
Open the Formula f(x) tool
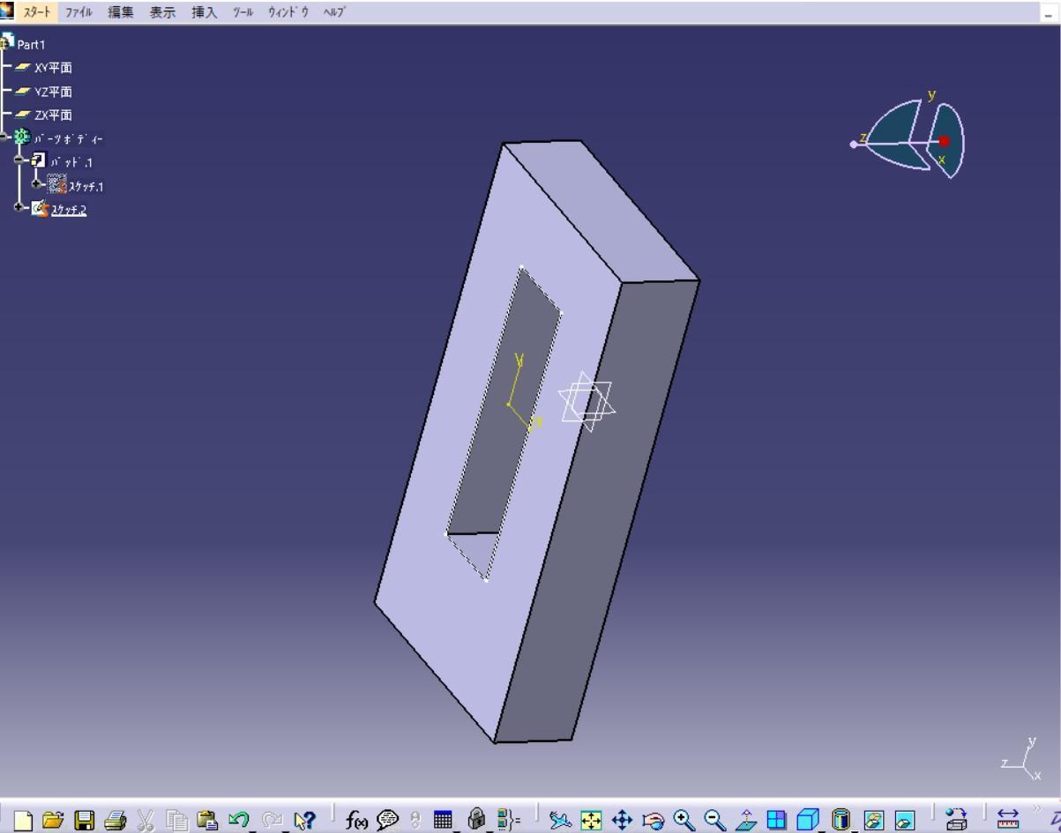[356, 821]
